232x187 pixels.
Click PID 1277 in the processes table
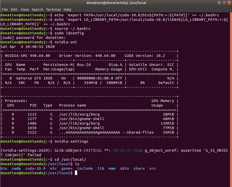click(x=32, y=119)
